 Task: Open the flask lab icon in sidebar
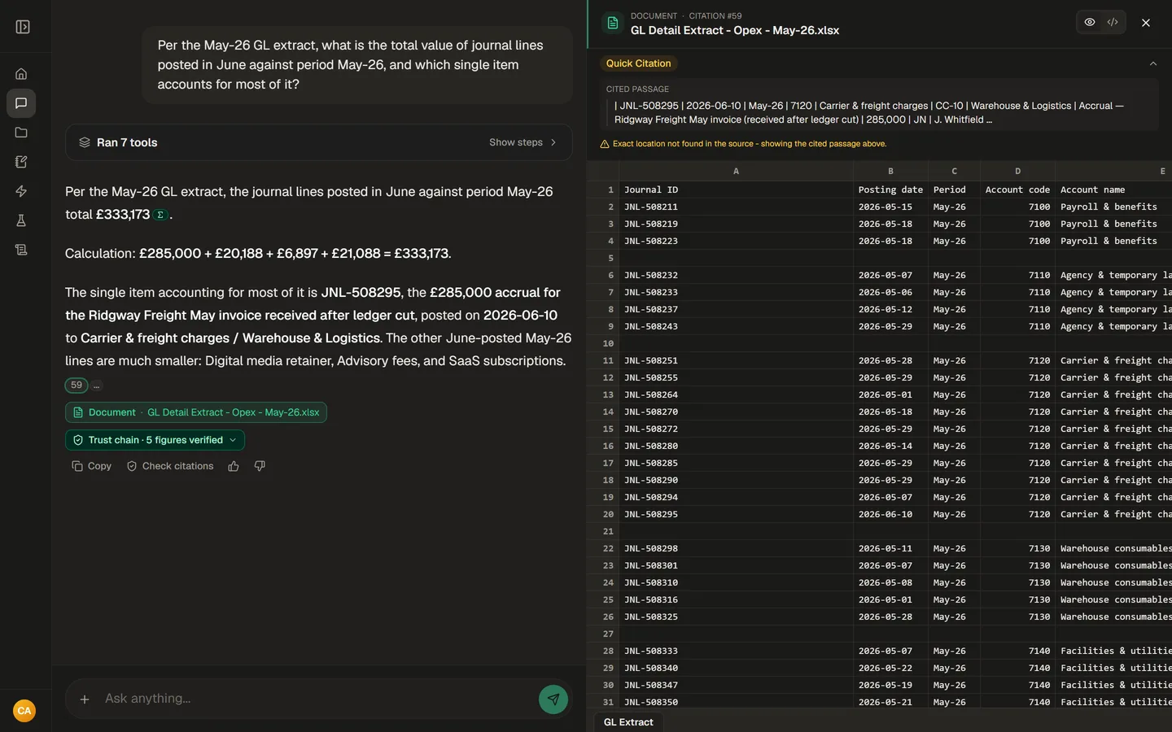click(x=21, y=220)
